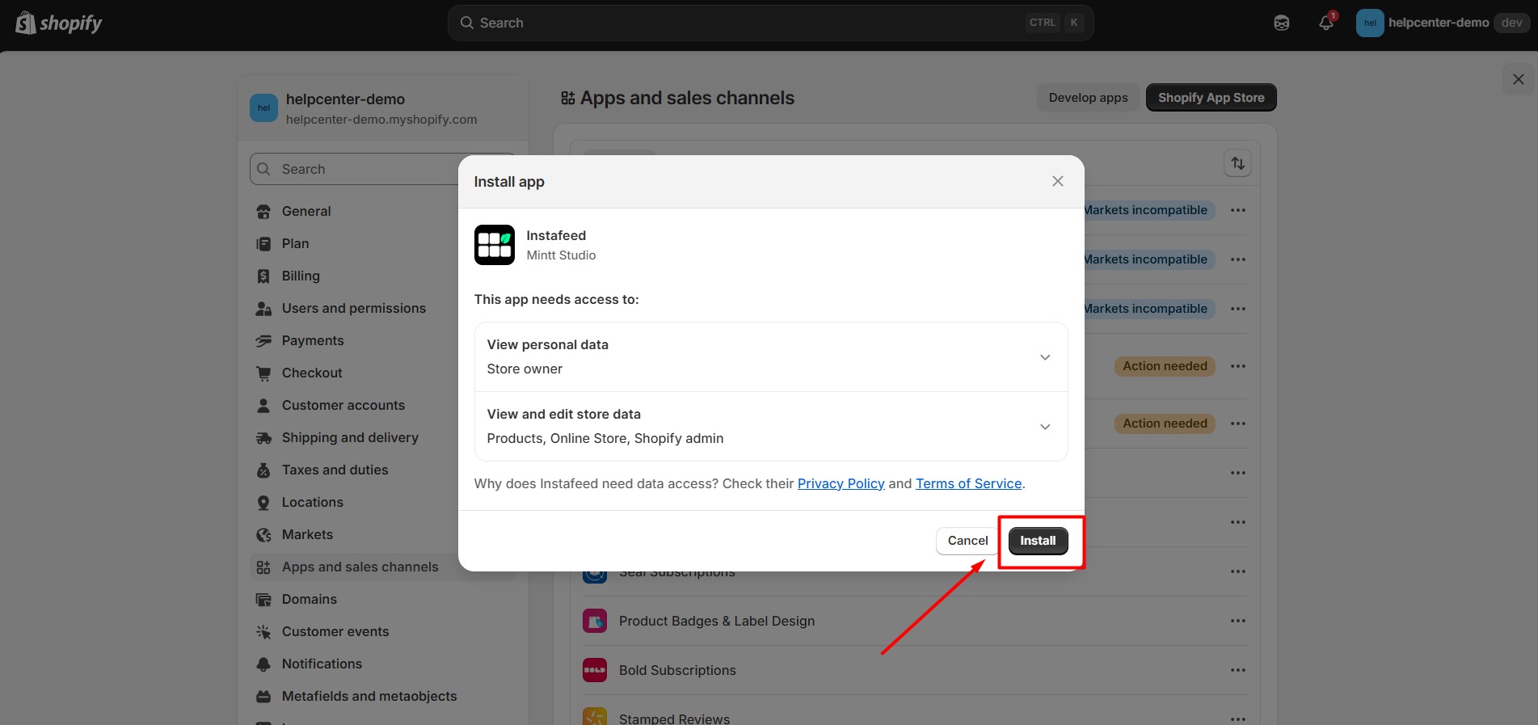Click the Shopify logo

point(59,23)
